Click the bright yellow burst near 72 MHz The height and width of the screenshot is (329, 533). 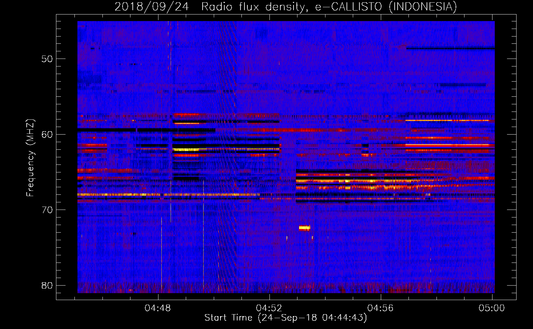click(x=304, y=228)
